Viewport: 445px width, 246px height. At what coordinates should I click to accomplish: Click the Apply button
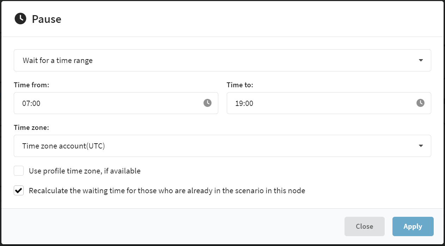click(413, 226)
